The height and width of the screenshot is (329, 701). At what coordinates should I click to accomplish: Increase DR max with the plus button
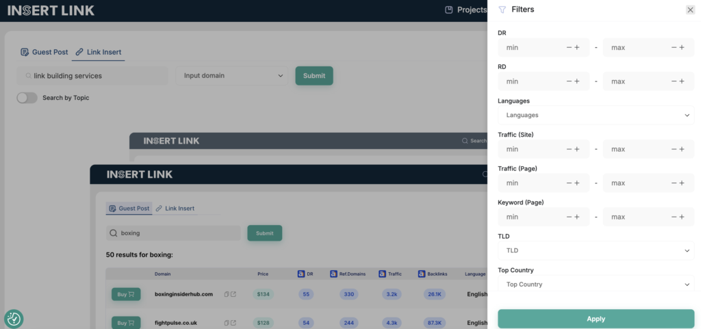(x=682, y=47)
